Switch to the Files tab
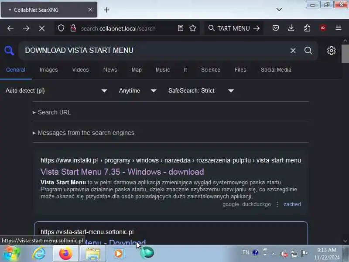The height and width of the screenshot is (262, 349). click(x=240, y=70)
